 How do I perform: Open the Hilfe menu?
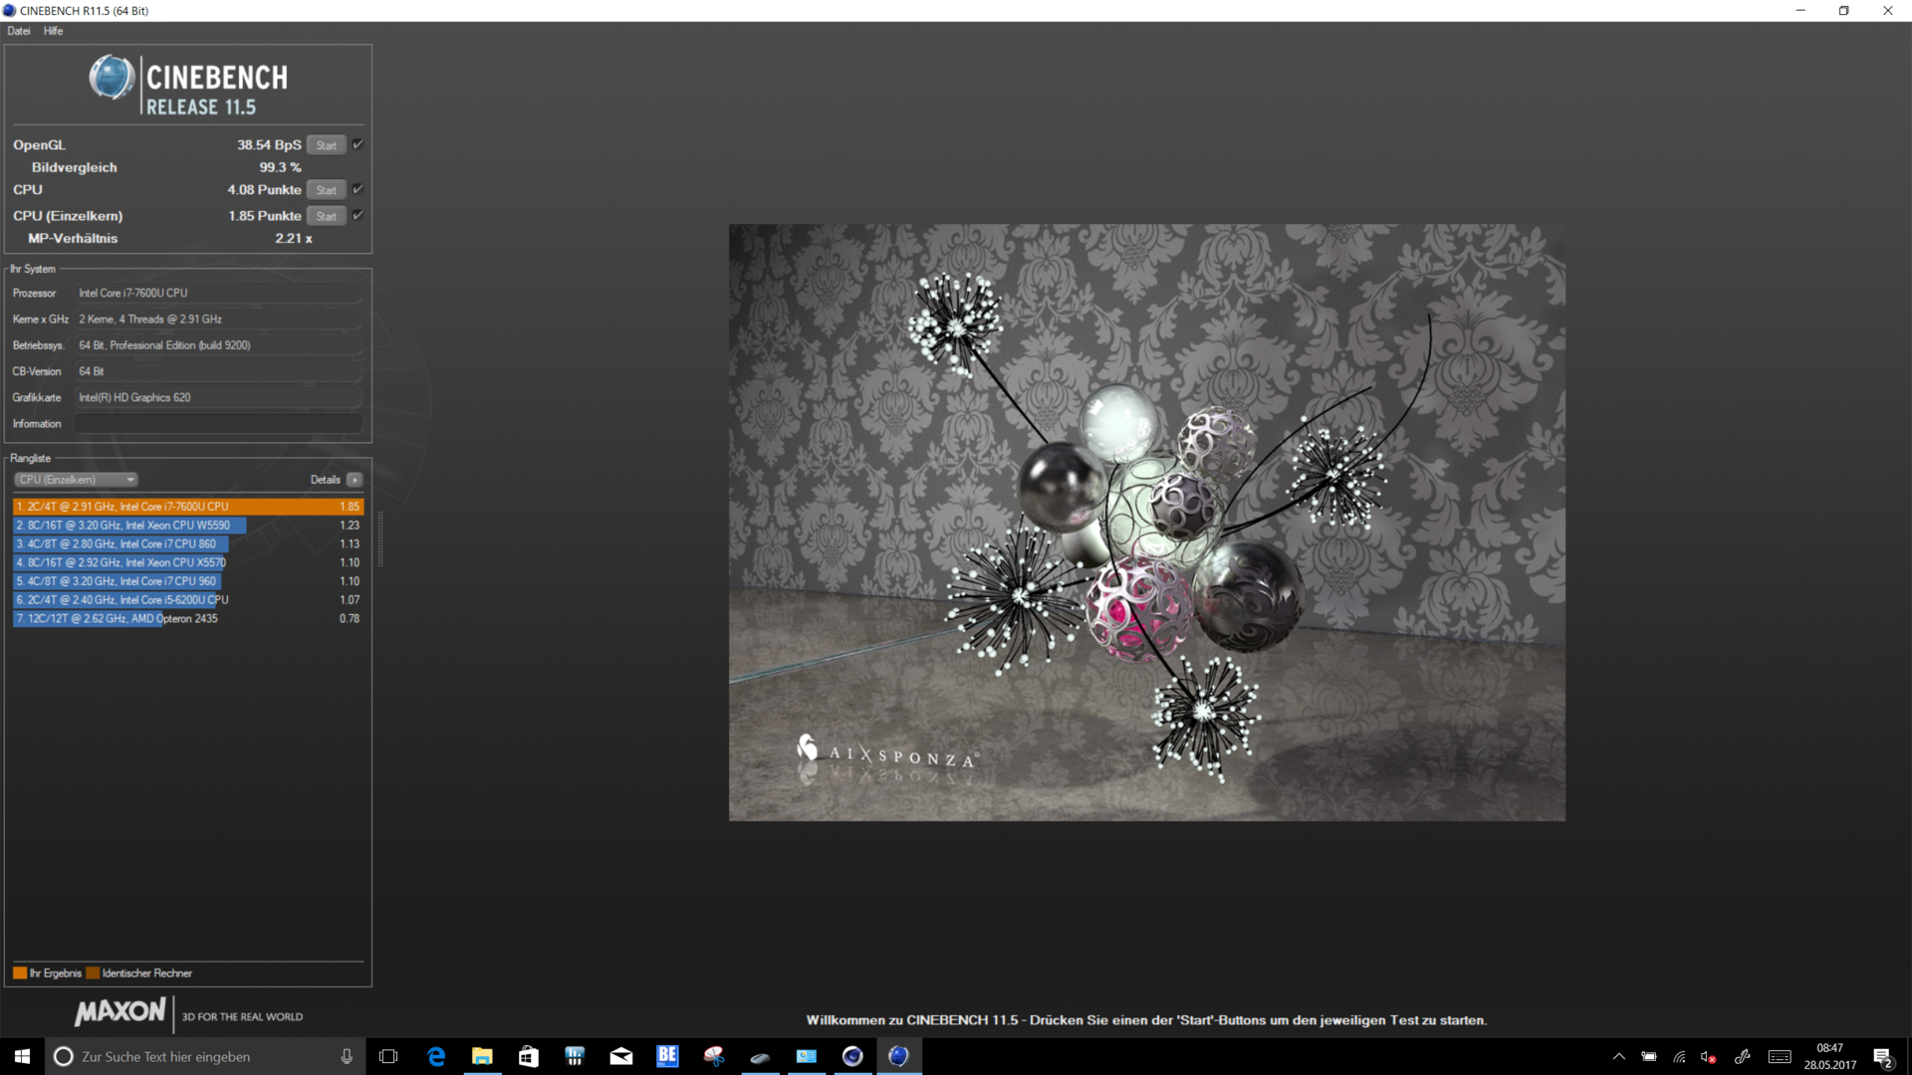[x=54, y=31]
